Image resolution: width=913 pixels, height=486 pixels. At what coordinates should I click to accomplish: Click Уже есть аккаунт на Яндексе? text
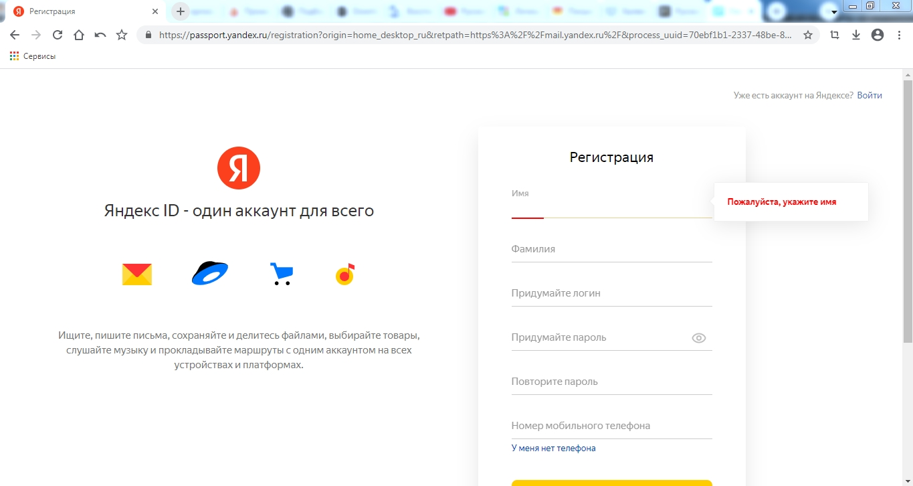[793, 96]
